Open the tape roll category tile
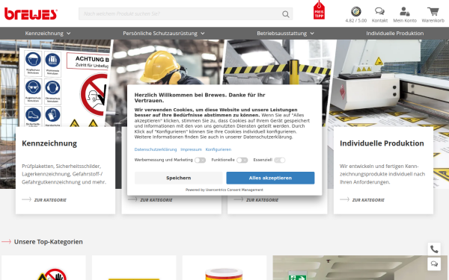The height and width of the screenshot is (280, 449). pyautogui.click(x=224, y=268)
